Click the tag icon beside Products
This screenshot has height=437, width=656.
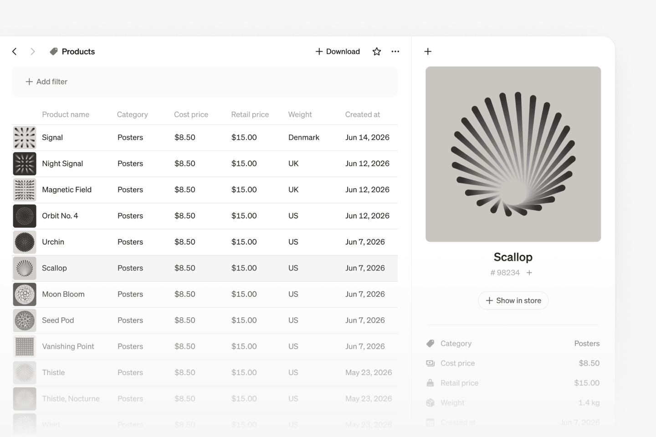pos(54,51)
